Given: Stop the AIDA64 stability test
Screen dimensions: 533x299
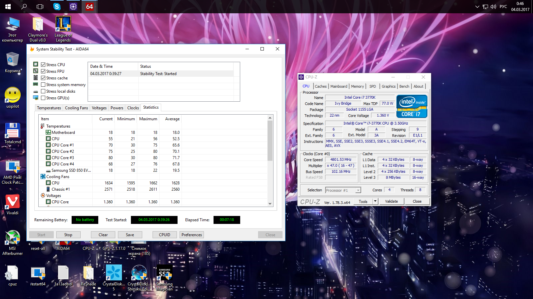Looking at the screenshot, I should click(68, 235).
